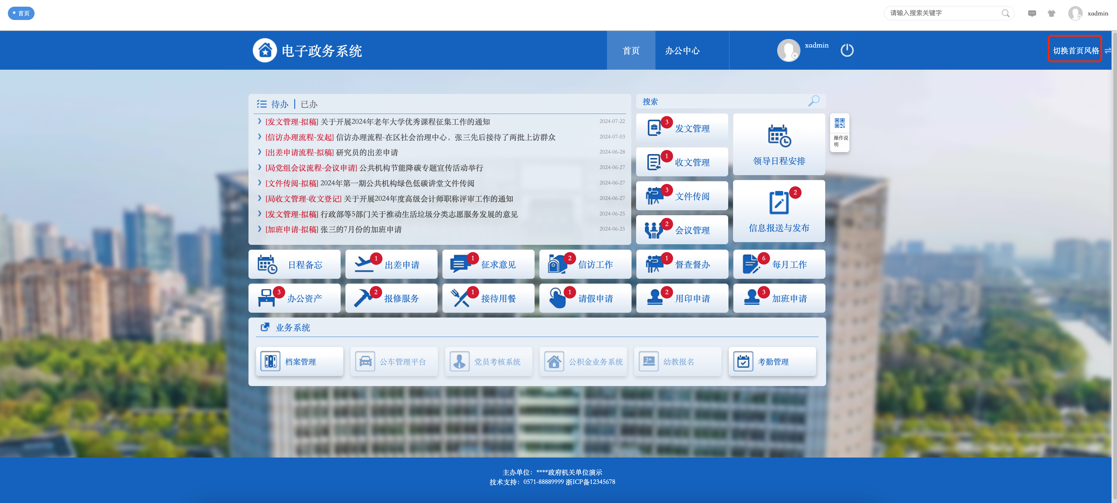Open the message chat icon in top bar
The width and height of the screenshot is (1117, 503).
pos(1032,13)
